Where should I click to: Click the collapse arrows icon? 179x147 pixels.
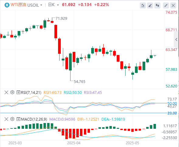(166, 5)
